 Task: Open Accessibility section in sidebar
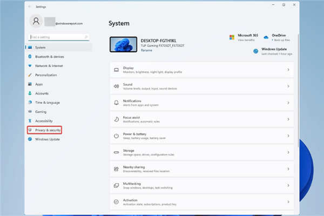(59, 121)
